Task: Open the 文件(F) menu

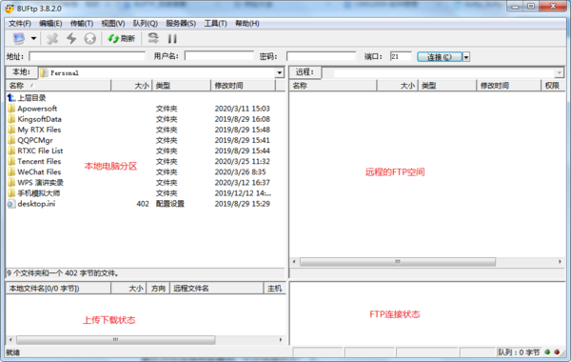Action: pos(20,23)
